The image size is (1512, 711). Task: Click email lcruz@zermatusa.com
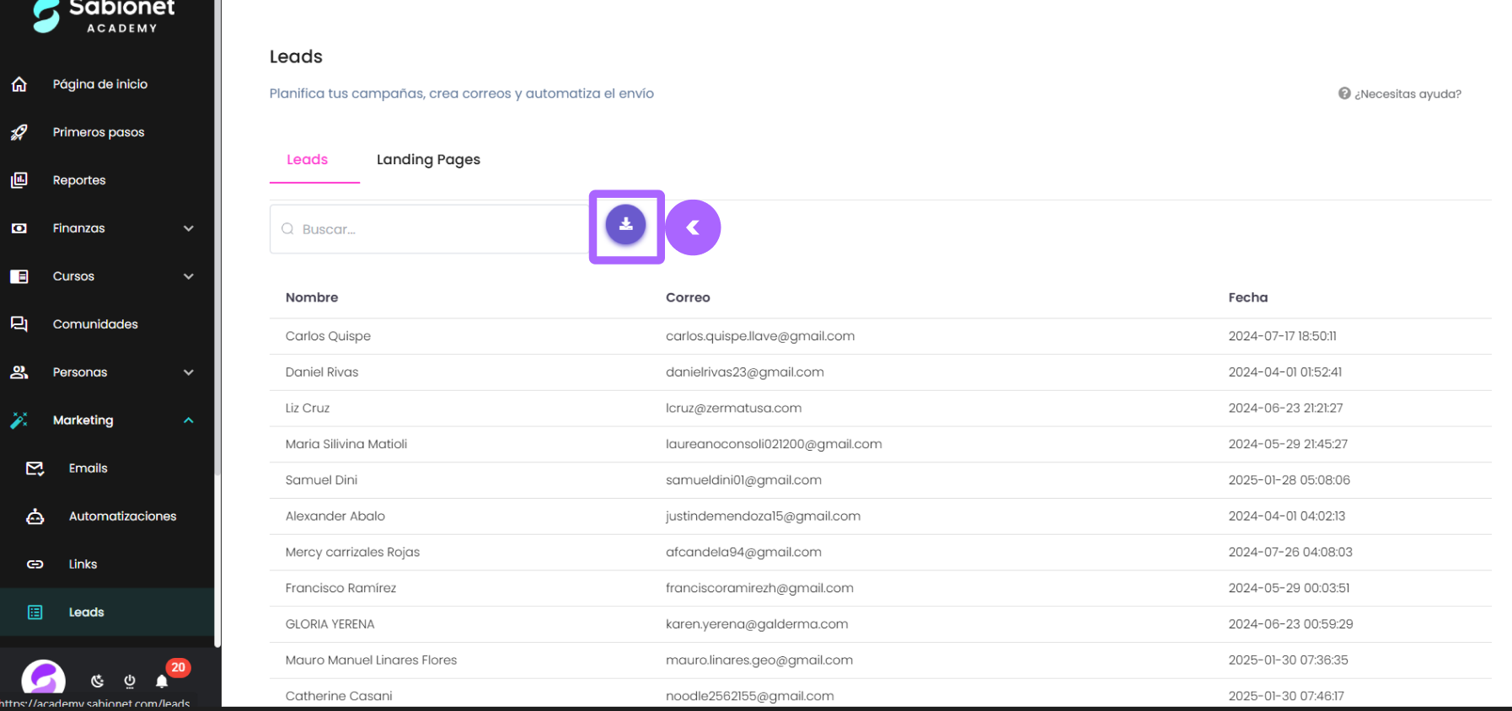733,409
